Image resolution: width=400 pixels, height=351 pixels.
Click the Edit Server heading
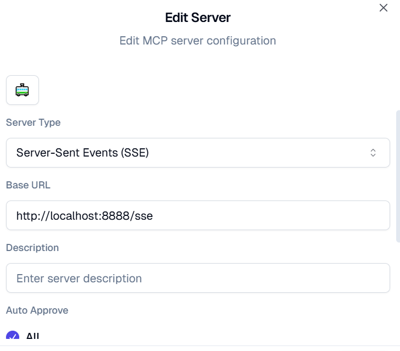pos(198,18)
